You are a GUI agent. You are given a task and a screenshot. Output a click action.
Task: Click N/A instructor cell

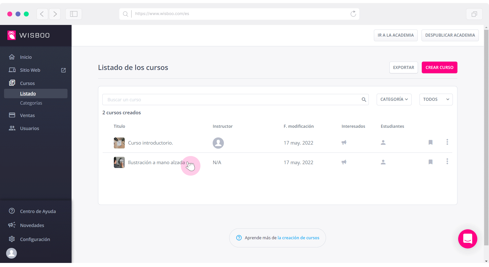217,162
